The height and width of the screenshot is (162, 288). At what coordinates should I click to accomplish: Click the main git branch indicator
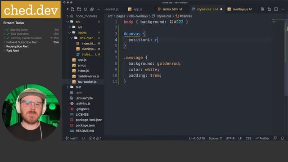coord(72,138)
